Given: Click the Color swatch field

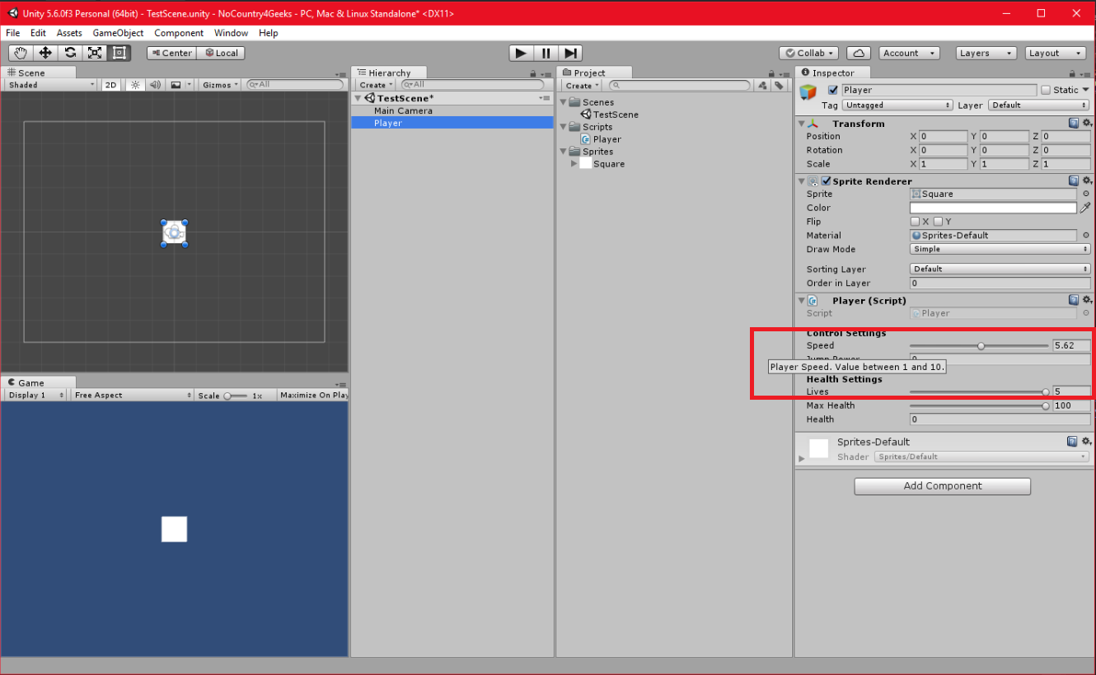Looking at the screenshot, I should (x=993, y=208).
